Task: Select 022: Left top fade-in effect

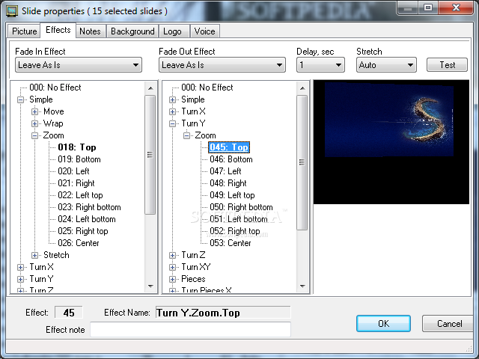Action: coord(80,195)
